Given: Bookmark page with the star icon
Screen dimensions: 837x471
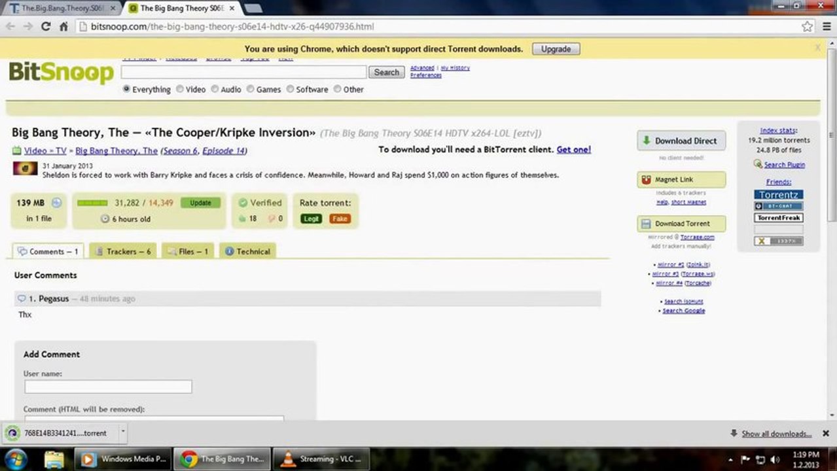Looking at the screenshot, I should [808, 27].
